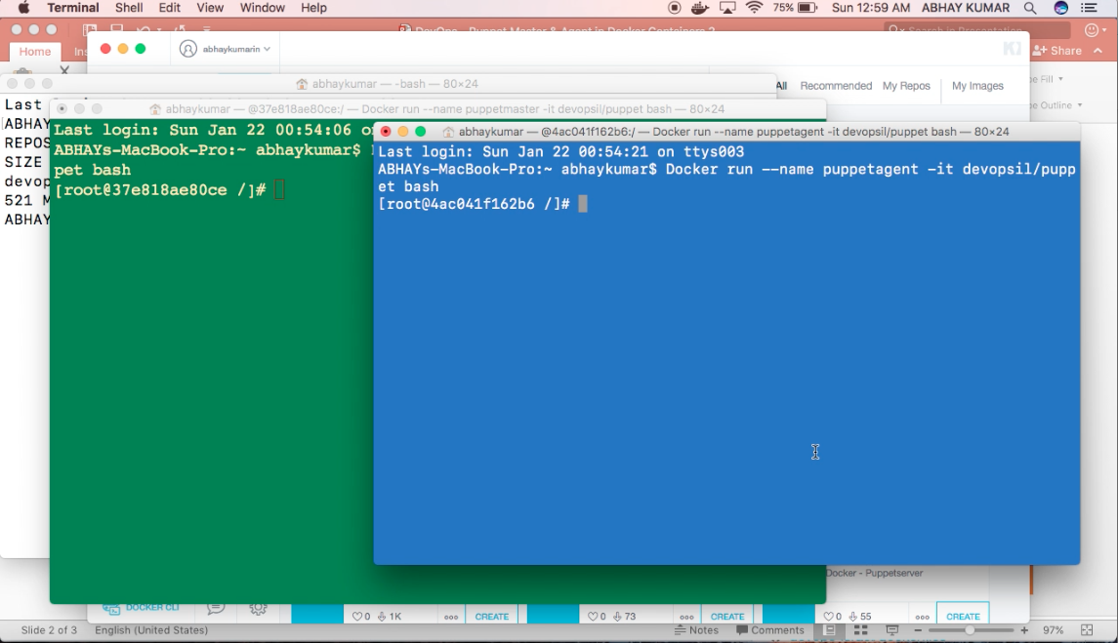1118x643 pixels.
Task: Click the [root@37e818ae80ce /]# prompt
Action: coord(160,190)
